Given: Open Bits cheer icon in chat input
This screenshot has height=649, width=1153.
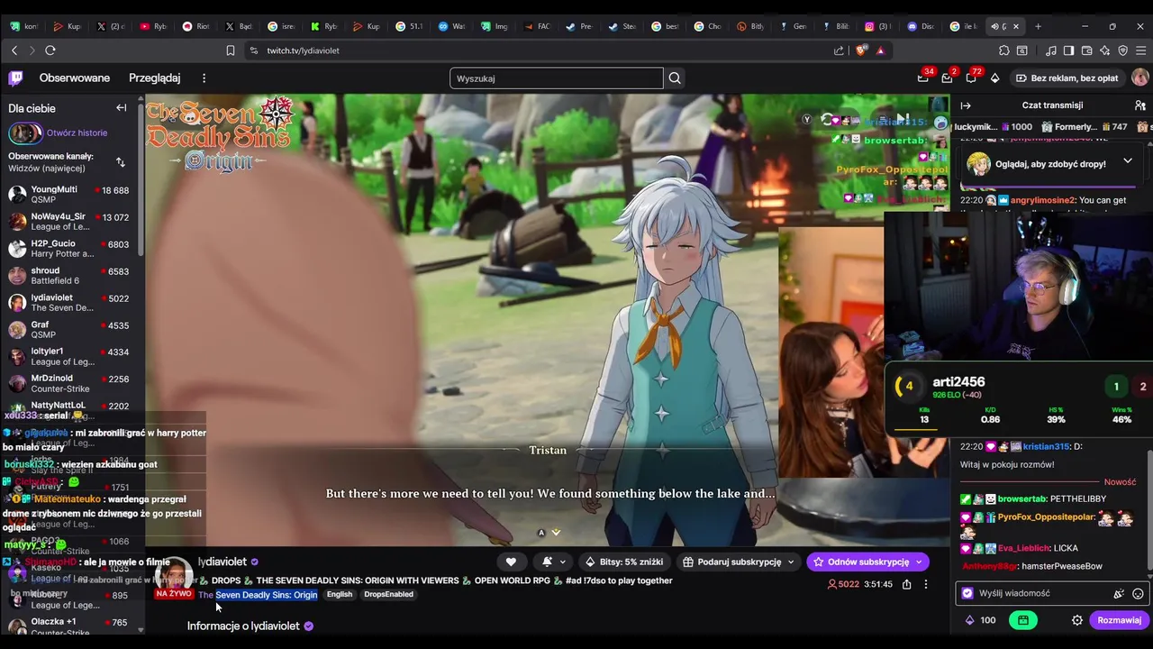Looking at the screenshot, I should [x=1119, y=594].
